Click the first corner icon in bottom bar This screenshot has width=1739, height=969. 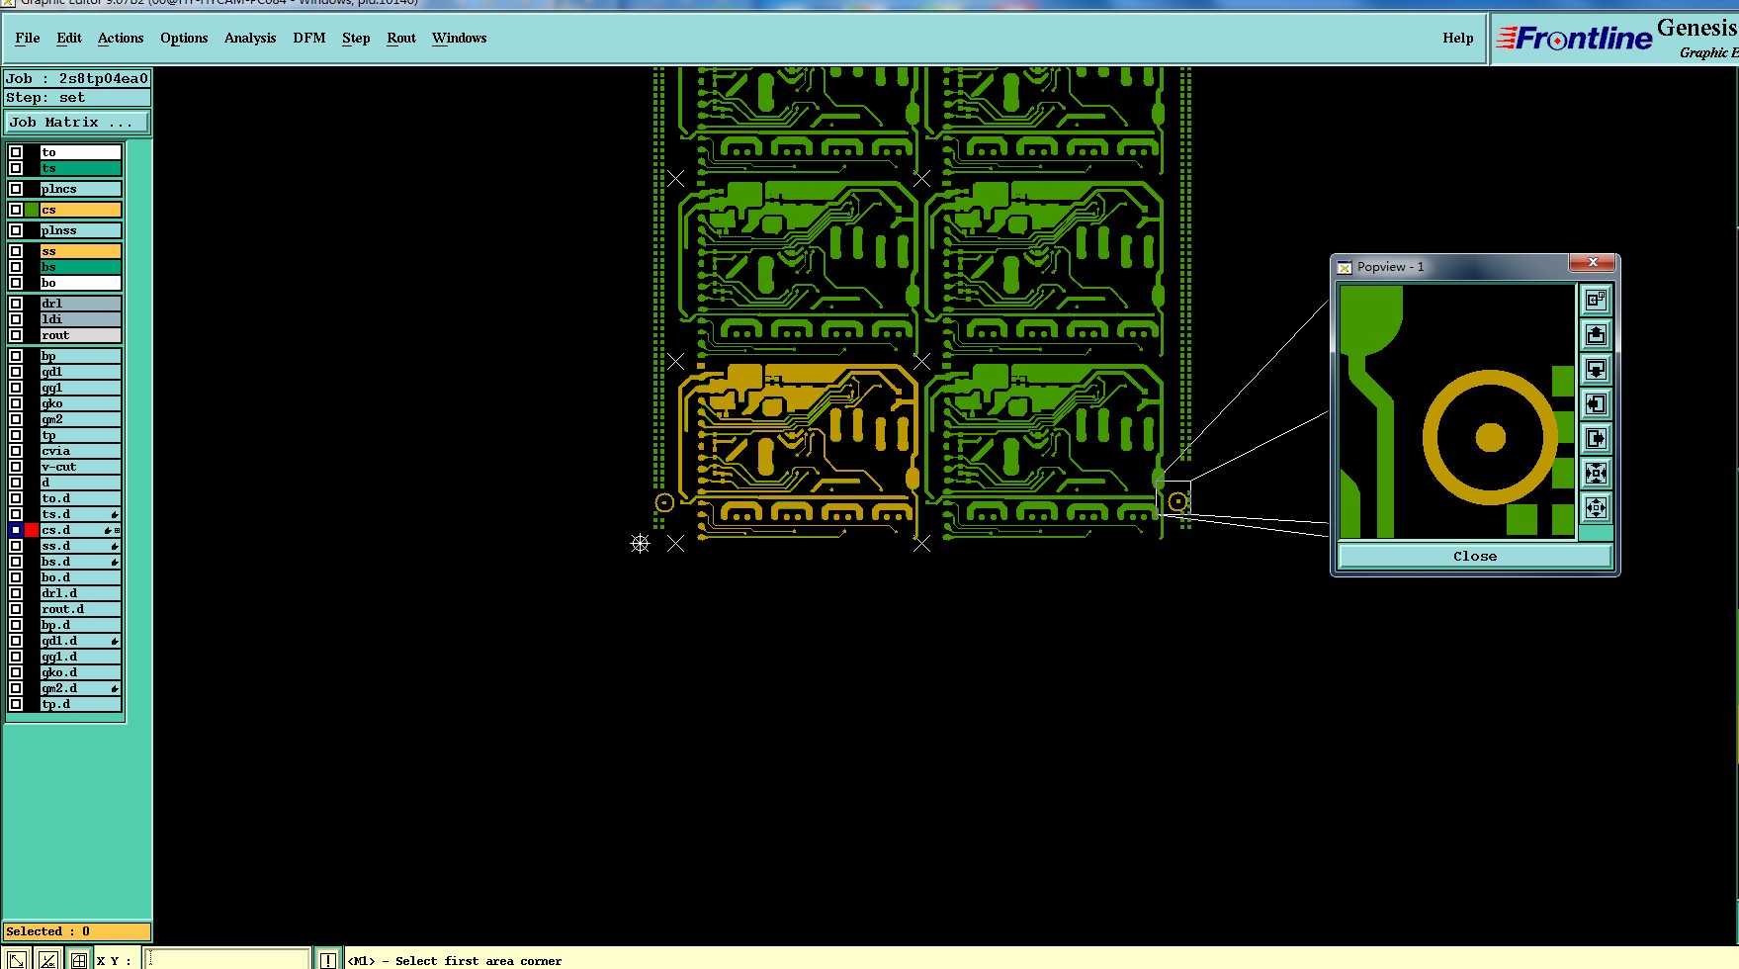(17, 959)
